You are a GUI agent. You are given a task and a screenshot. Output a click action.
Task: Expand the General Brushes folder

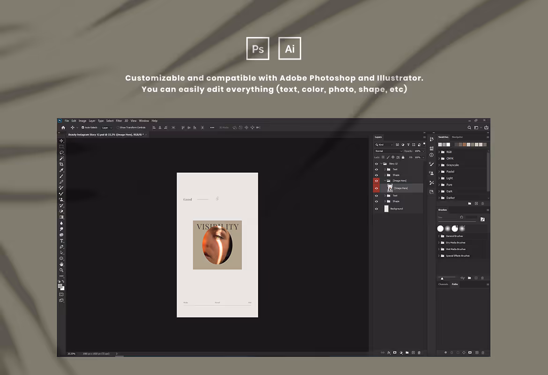[439, 236]
